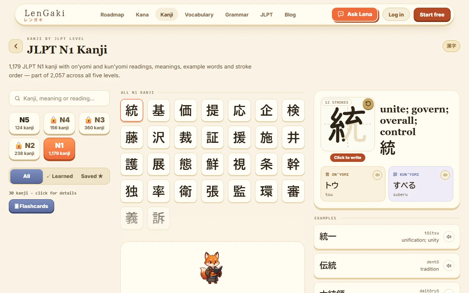Open the kanji tile 独
This screenshot has width=469, height=293.
pos(132,191)
